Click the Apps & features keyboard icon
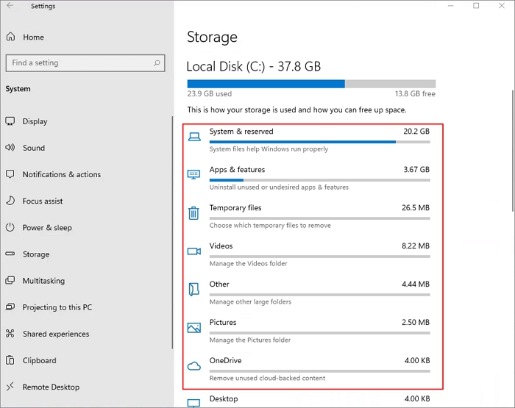The width and height of the screenshot is (515, 408). point(193,175)
